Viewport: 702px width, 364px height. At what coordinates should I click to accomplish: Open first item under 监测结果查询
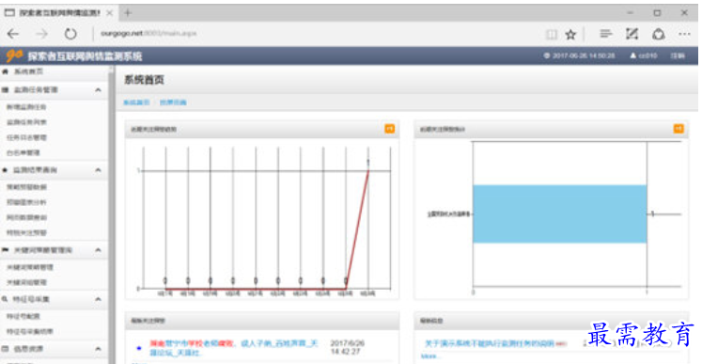[26, 187]
